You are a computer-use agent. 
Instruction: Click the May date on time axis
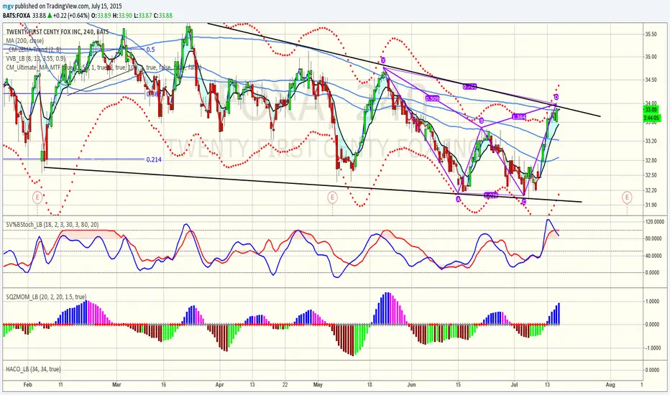pyautogui.click(x=318, y=385)
